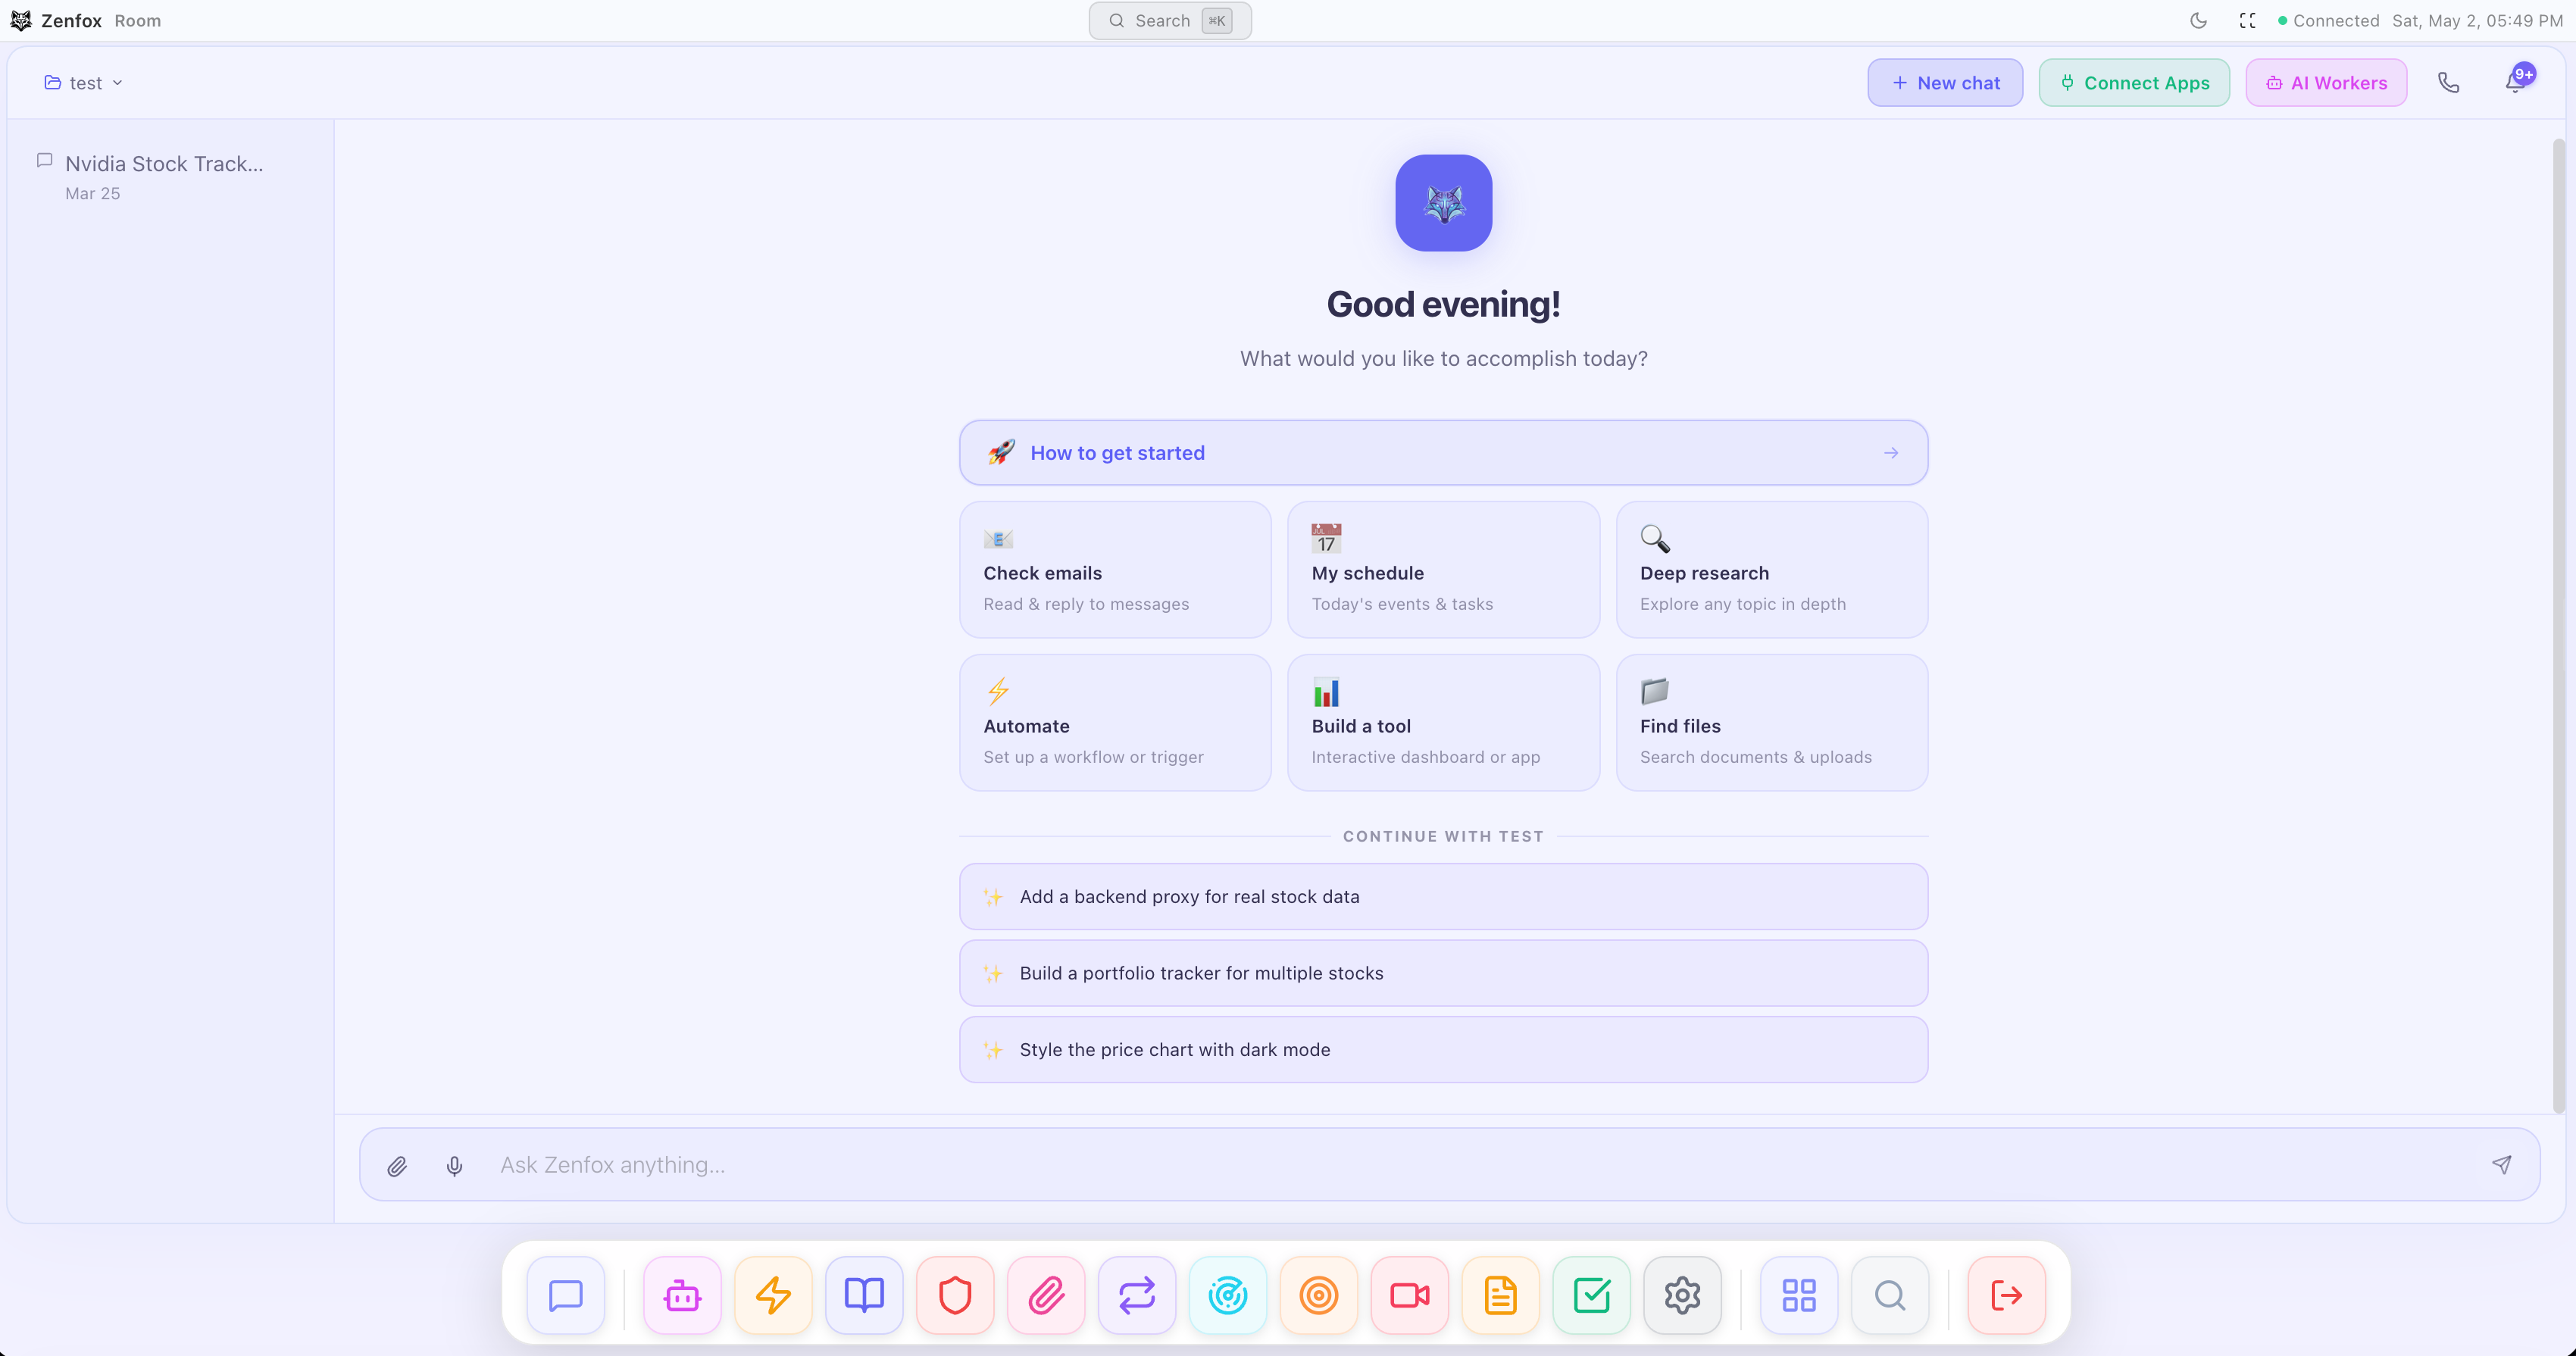Open the red shield dock icon
Image resolution: width=2576 pixels, height=1356 pixels.
tap(955, 1295)
